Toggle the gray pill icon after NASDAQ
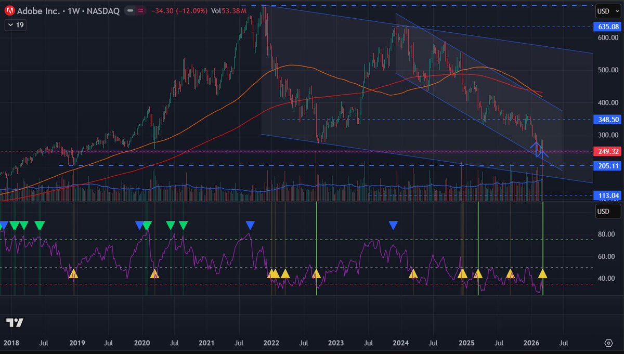The image size is (624, 354). click(x=129, y=11)
